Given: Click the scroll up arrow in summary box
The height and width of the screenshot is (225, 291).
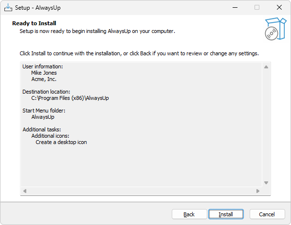Looking at the screenshot, I should tap(266, 67).
